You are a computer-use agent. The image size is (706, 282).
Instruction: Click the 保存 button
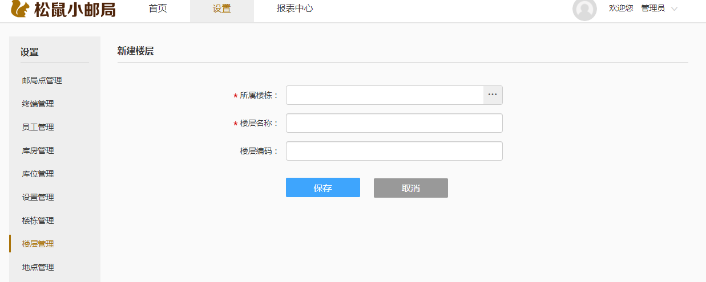(x=323, y=188)
